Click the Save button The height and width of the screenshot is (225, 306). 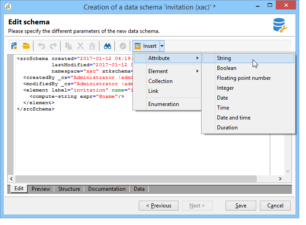click(241, 206)
